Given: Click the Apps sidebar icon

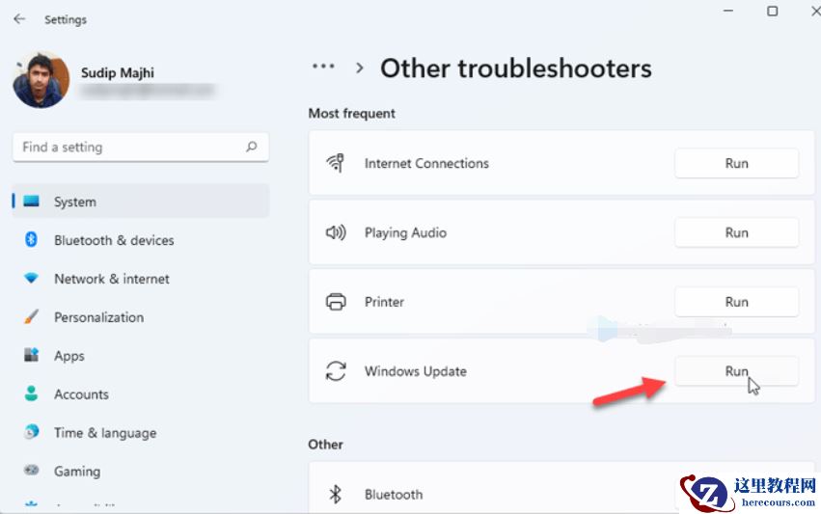Looking at the screenshot, I should click(31, 356).
